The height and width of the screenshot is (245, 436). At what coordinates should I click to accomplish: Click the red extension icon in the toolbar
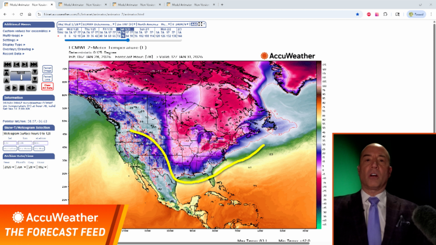coord(369,14)
